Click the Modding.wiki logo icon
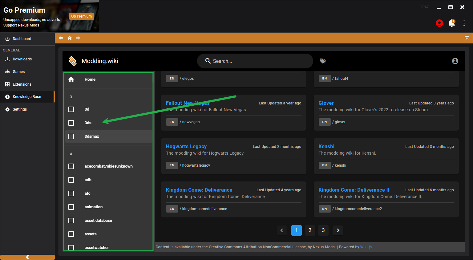 point(73,61)
